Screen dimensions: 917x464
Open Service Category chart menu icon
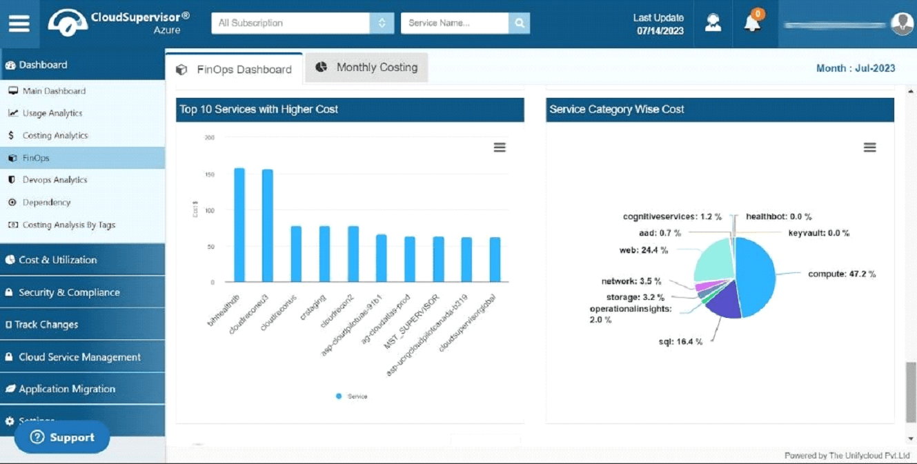click(869, 147)
